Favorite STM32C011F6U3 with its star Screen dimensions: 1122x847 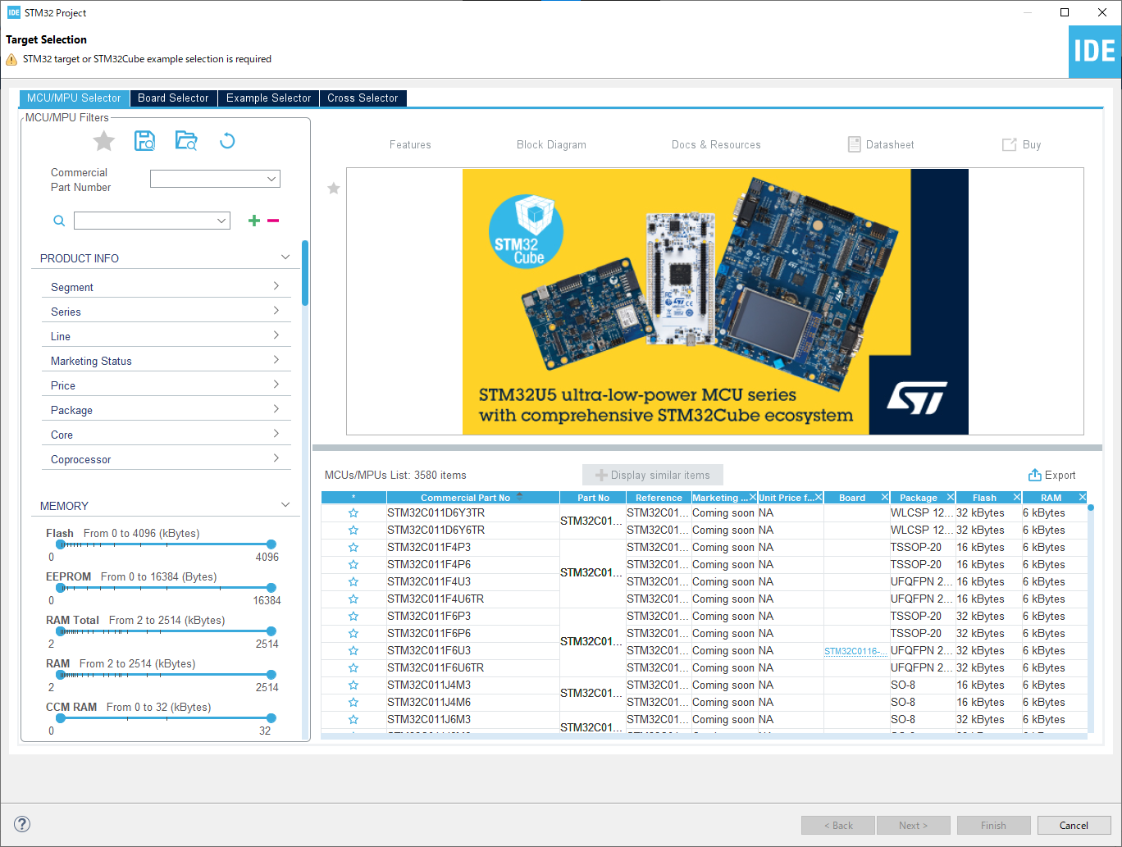click(353, 651)
